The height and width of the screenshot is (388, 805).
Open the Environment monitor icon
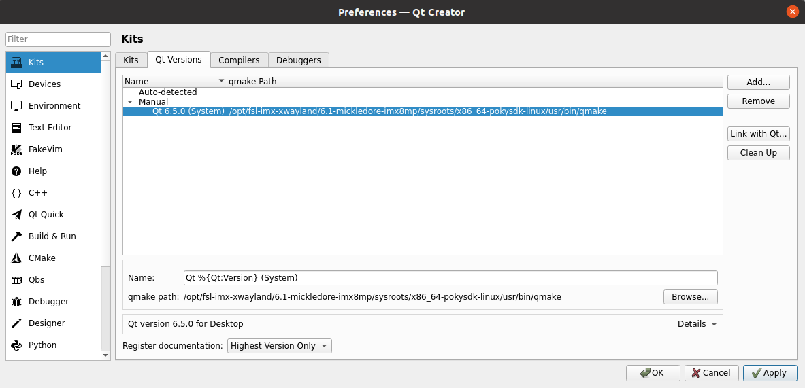coord(16,105)
